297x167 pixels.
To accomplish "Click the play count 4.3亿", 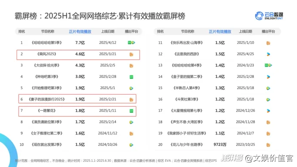I will (80, 65).
